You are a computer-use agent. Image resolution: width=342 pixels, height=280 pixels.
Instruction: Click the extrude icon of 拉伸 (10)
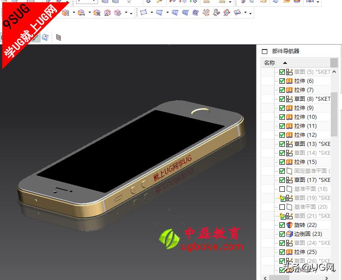289,117
